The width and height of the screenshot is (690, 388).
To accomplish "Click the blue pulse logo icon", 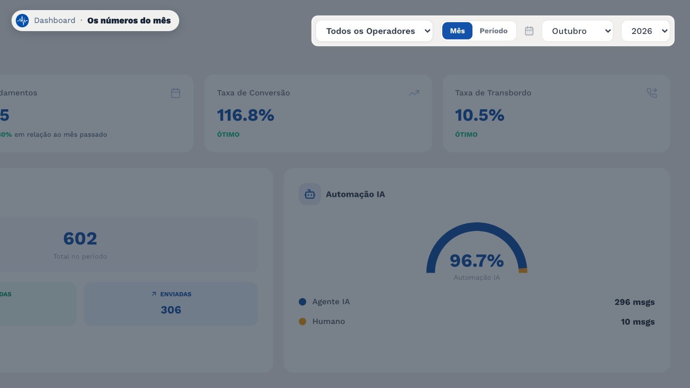I will pyautogui.click(x=22, y=21).
